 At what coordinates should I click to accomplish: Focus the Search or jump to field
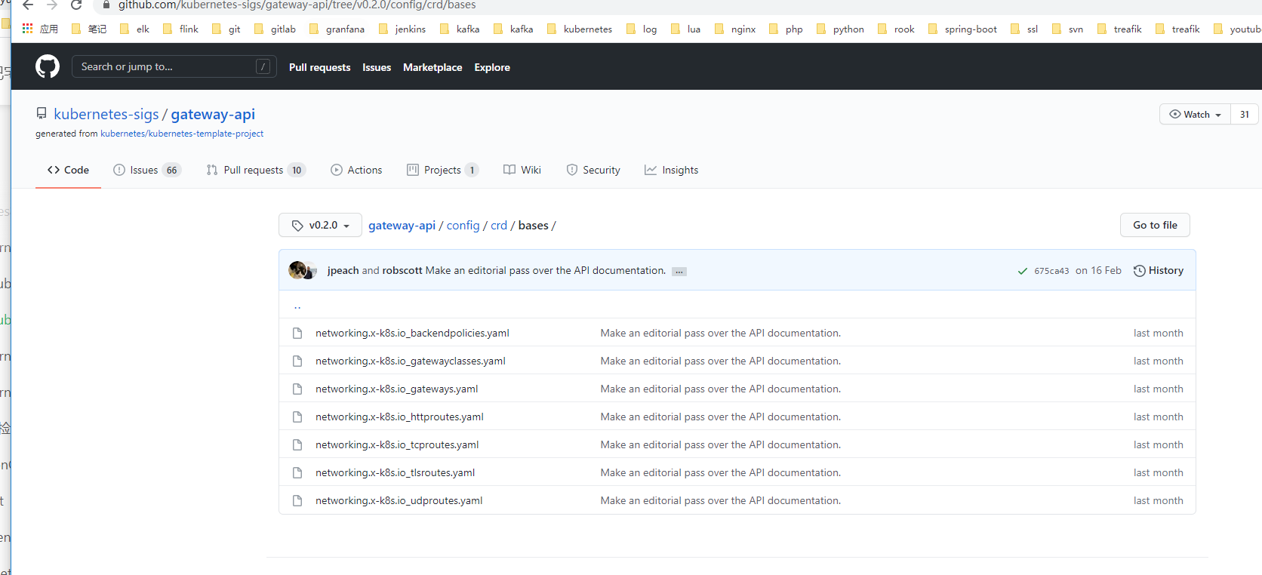tap(174, 66)
